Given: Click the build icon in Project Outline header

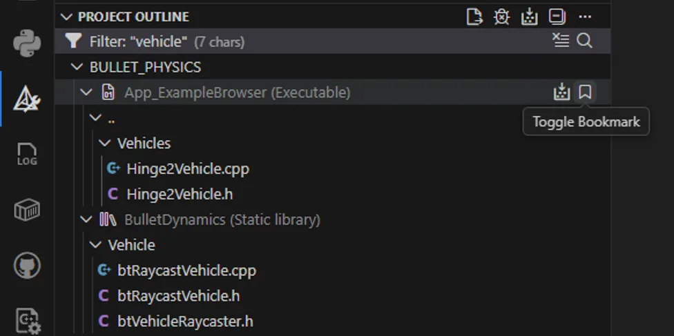Looking at the screenshot, I should 529,17.
